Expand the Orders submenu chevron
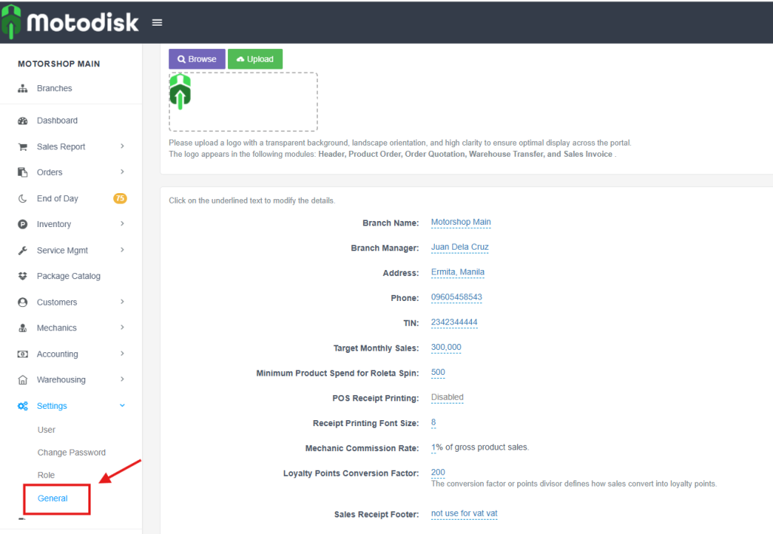Image resolution: width=773 pixels, height=534 pixels. [x=122, y=172]
